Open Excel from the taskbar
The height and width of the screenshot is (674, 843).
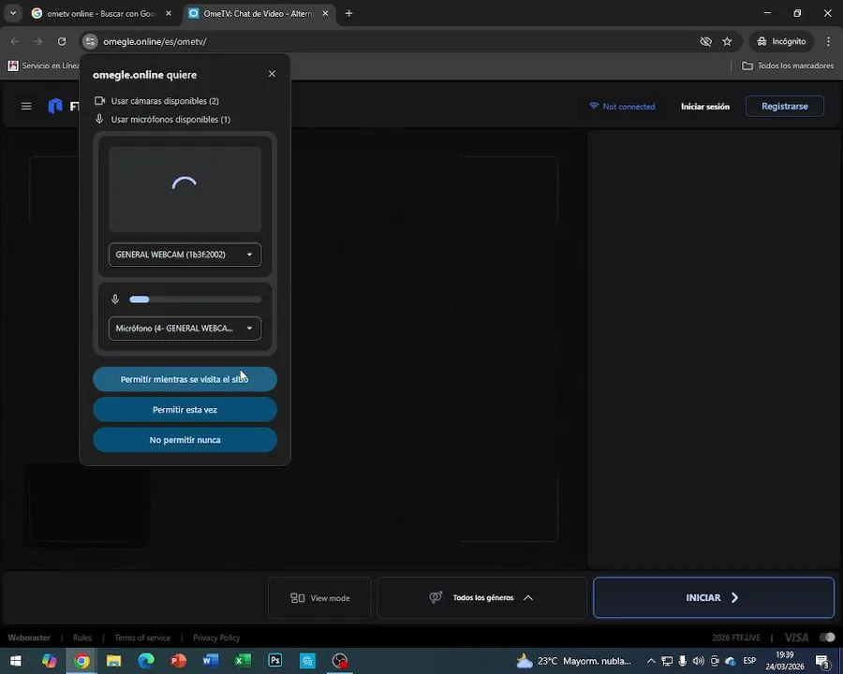[x=243, y=661]
